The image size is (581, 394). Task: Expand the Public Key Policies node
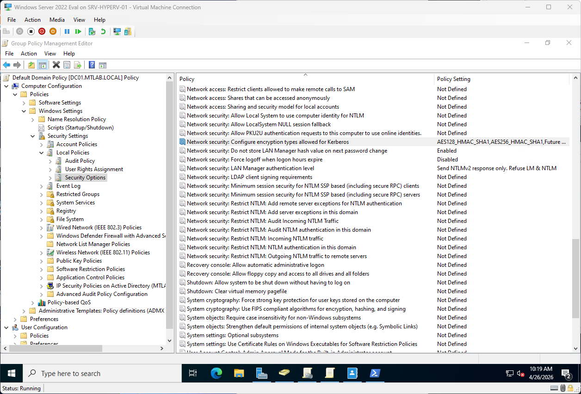tap(42, 261)
